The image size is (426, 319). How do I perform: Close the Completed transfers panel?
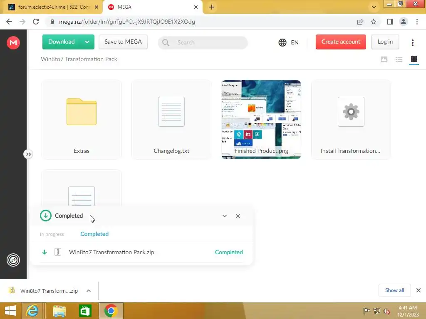238,216
